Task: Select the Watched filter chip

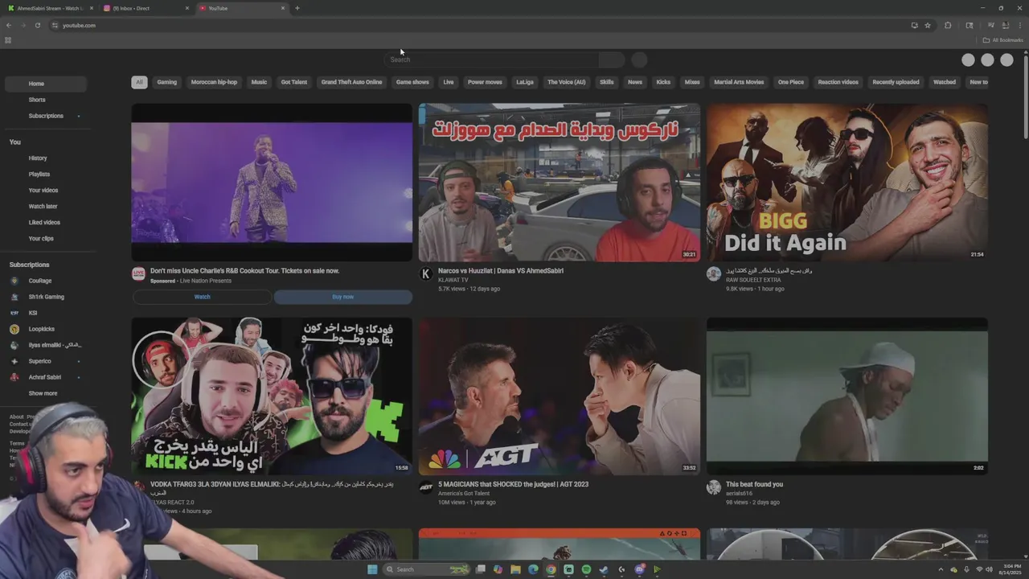Action: pos(945,82)
